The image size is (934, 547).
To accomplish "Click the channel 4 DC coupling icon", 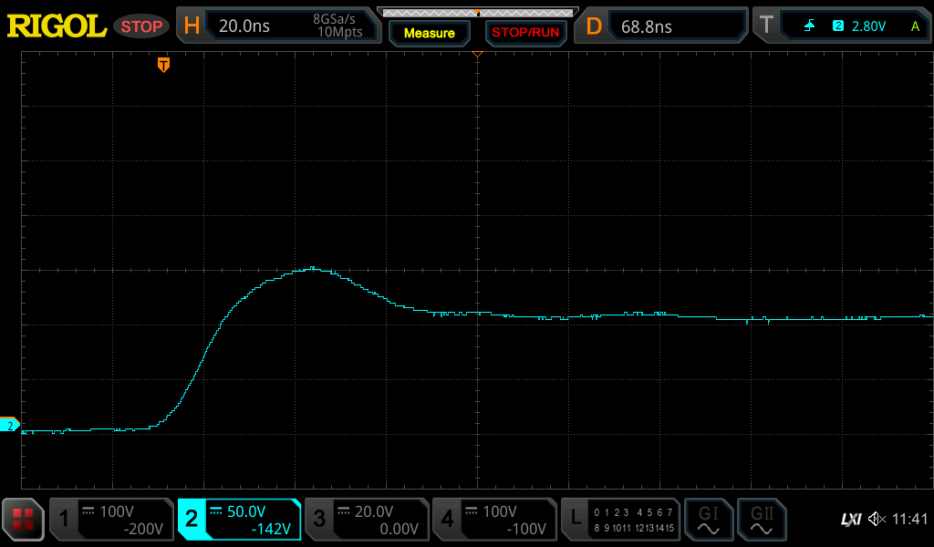I will 472,511.
